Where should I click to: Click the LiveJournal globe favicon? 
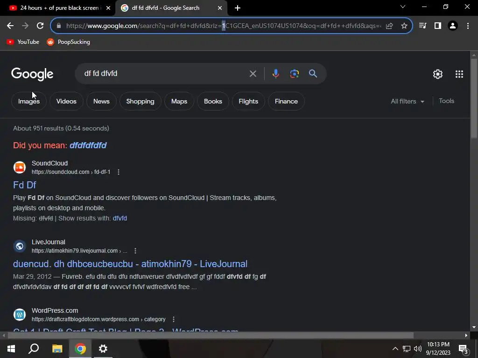click(x=20, y=246)
